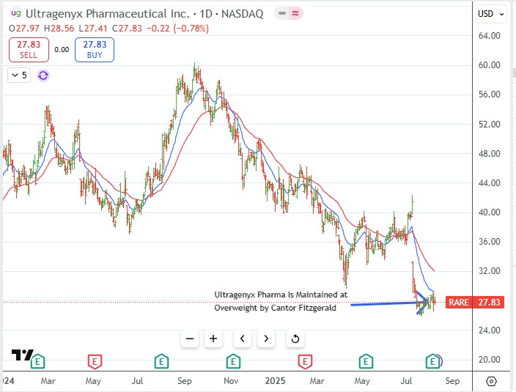Viewport: 516px width, 392px height.
Task: Click the 0.00 spread value
Action: pos(62,50)
